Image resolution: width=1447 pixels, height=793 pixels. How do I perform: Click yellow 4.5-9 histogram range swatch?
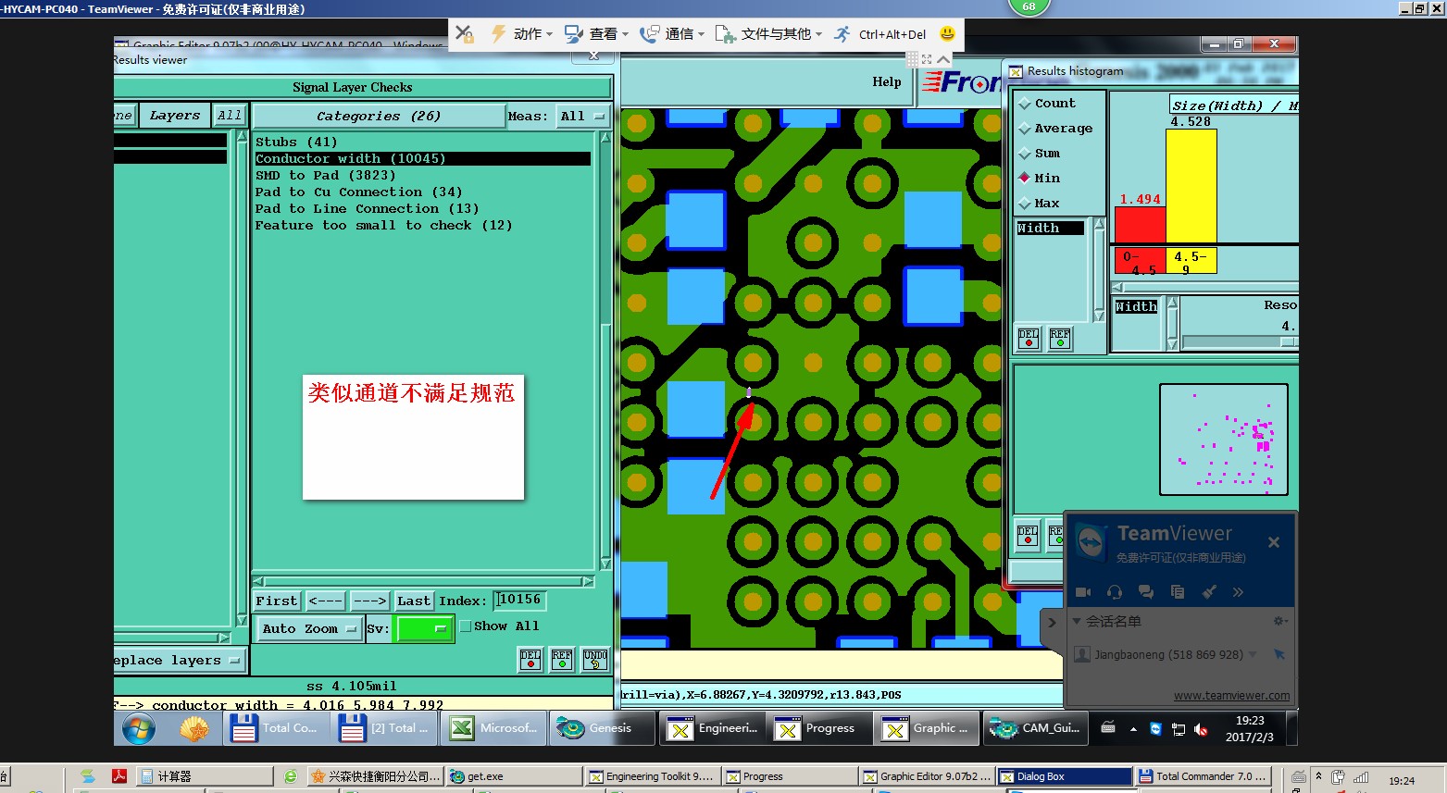pos(1191,261)
